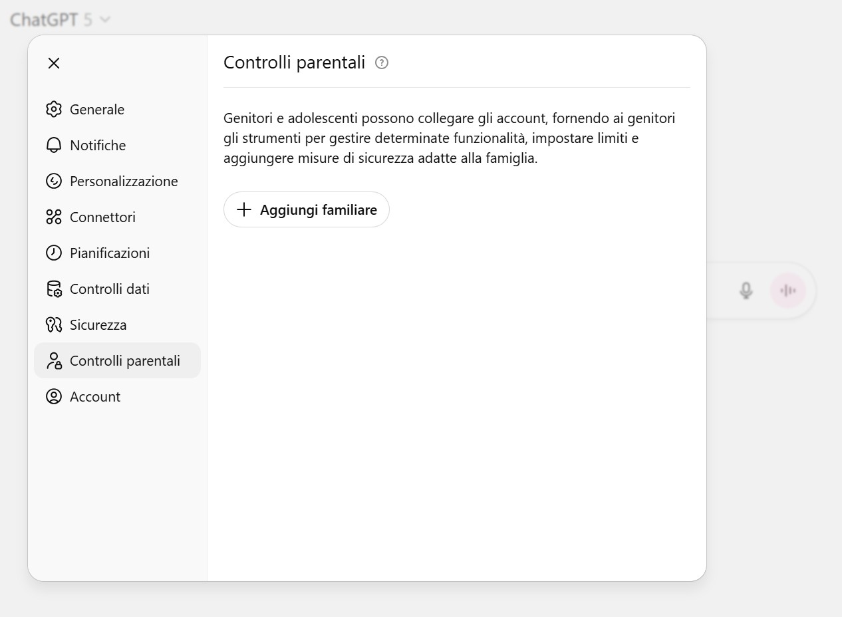Click the Connettori icon in sidebar

click(54, 217)
